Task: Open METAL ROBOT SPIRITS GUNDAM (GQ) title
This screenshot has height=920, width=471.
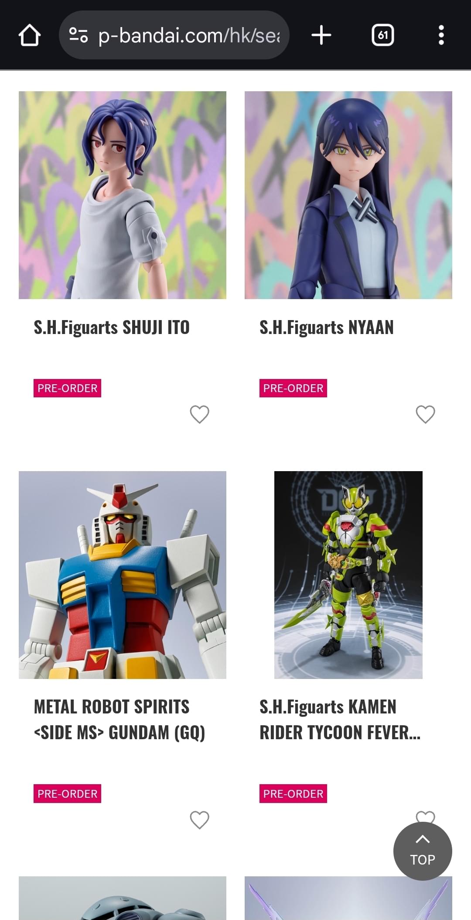Action: 119,720
